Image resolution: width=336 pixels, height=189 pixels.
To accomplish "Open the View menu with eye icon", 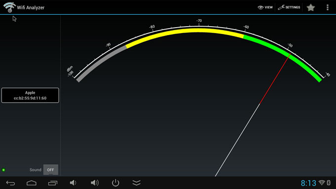I will (265, 7).
